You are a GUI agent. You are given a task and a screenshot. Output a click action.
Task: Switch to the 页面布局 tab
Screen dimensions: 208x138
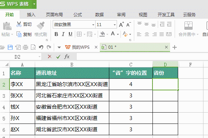54,14
